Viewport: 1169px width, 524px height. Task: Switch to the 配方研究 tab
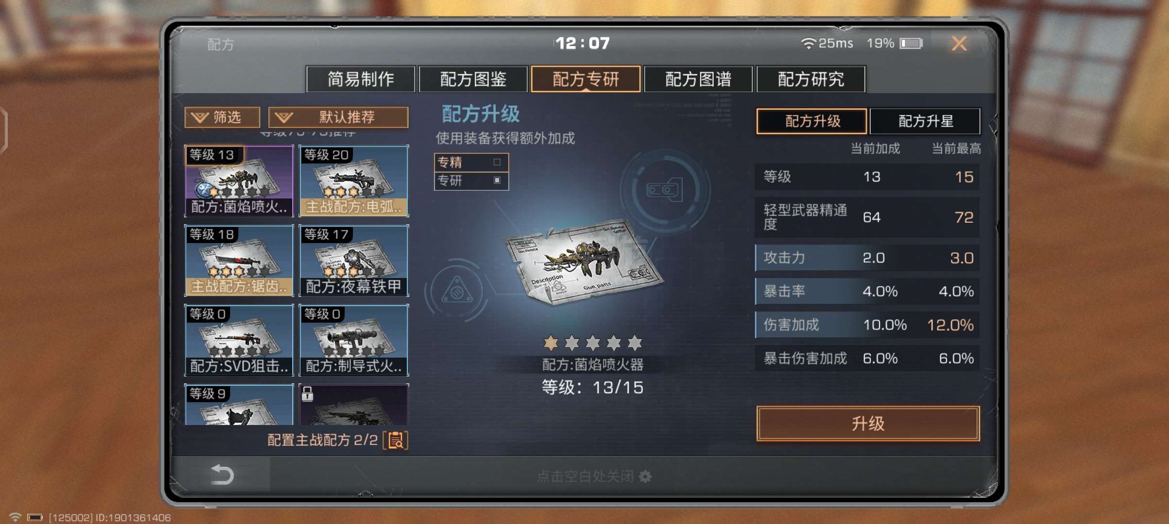coord(811,79)
